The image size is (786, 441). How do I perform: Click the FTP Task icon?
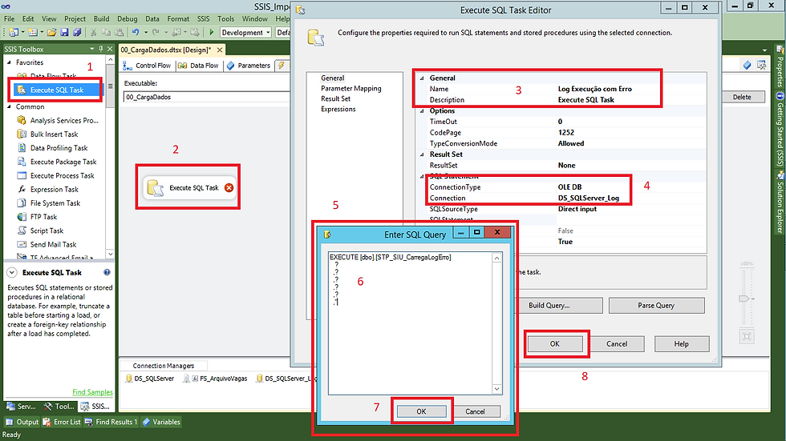tap(22, 217)
